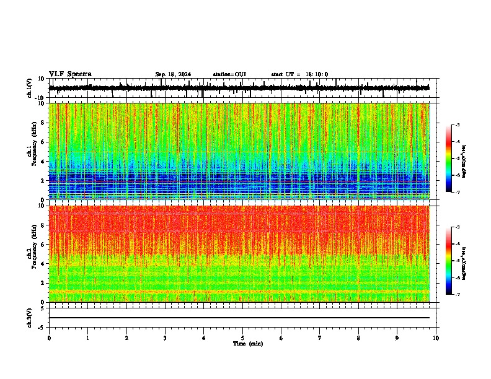The height and width of the screenshot is (379, 491).
Task: Click the '3' tick on the Time axis
Action: 165,338
